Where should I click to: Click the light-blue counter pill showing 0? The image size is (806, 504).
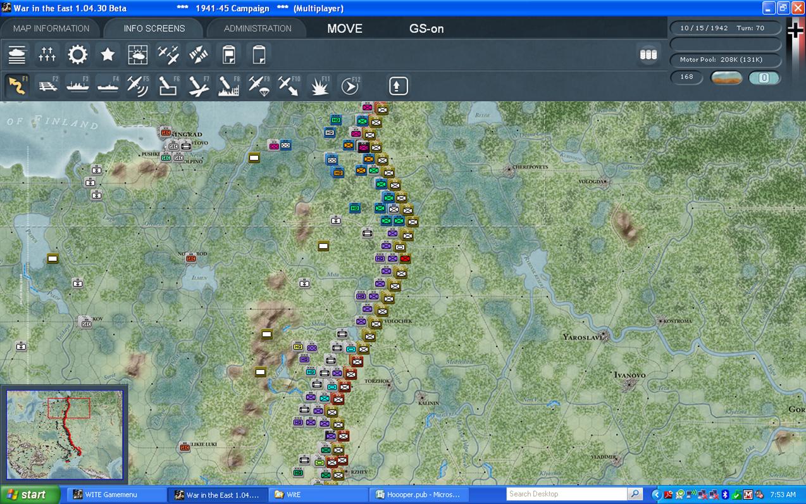pos(764,78)
